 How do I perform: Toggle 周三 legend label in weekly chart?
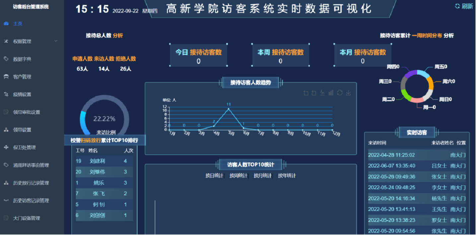click(x=385, y=81)
